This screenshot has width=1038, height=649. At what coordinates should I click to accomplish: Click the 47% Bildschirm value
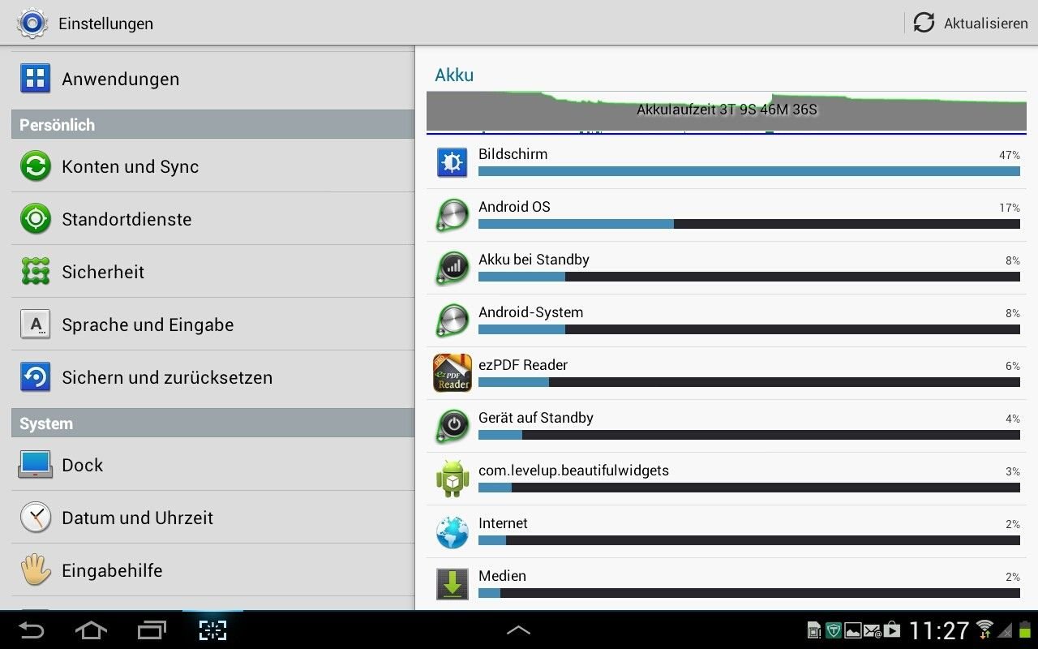pyautogui.click(x=1010, y=155)
